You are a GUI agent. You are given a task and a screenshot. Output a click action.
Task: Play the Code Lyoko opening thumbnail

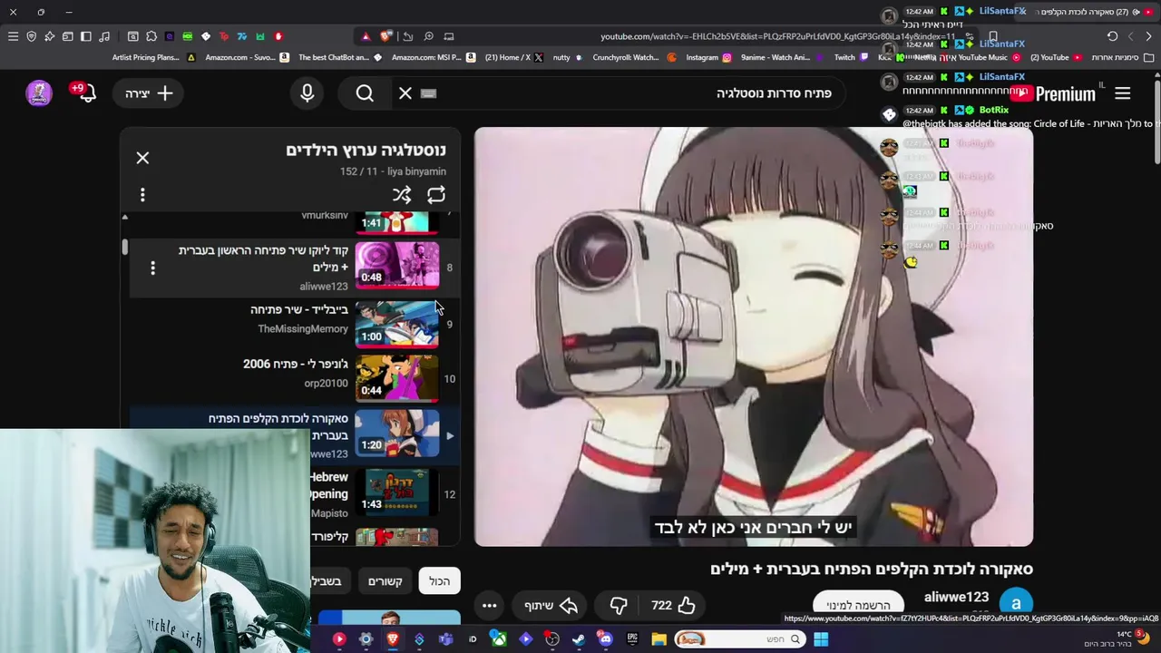tap(396, 266)
